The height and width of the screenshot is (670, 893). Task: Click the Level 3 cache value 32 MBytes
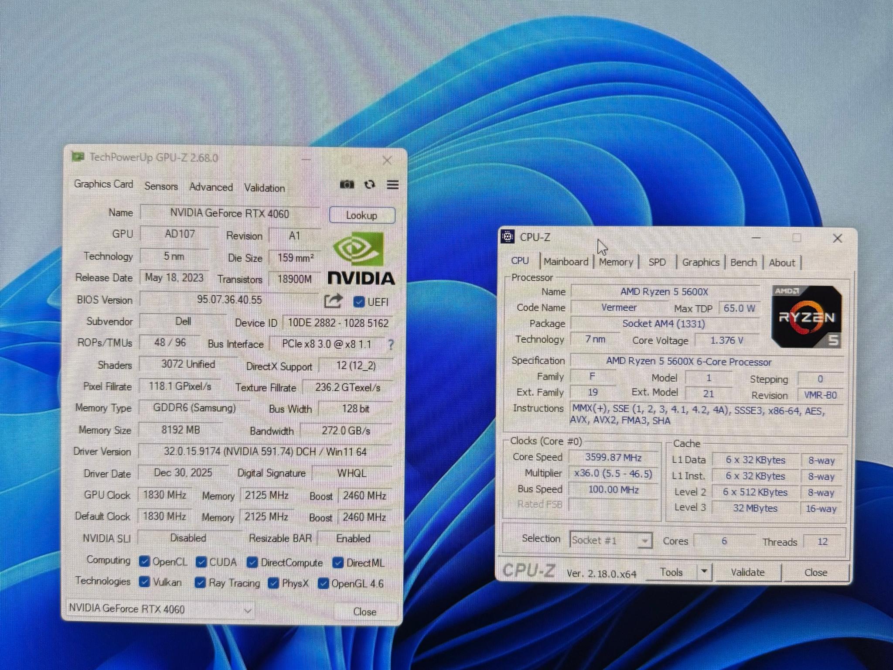pyautogui.click(x=755, y=508)
